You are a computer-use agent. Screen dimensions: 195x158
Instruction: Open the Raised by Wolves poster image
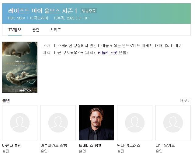(x=20, y=67)
